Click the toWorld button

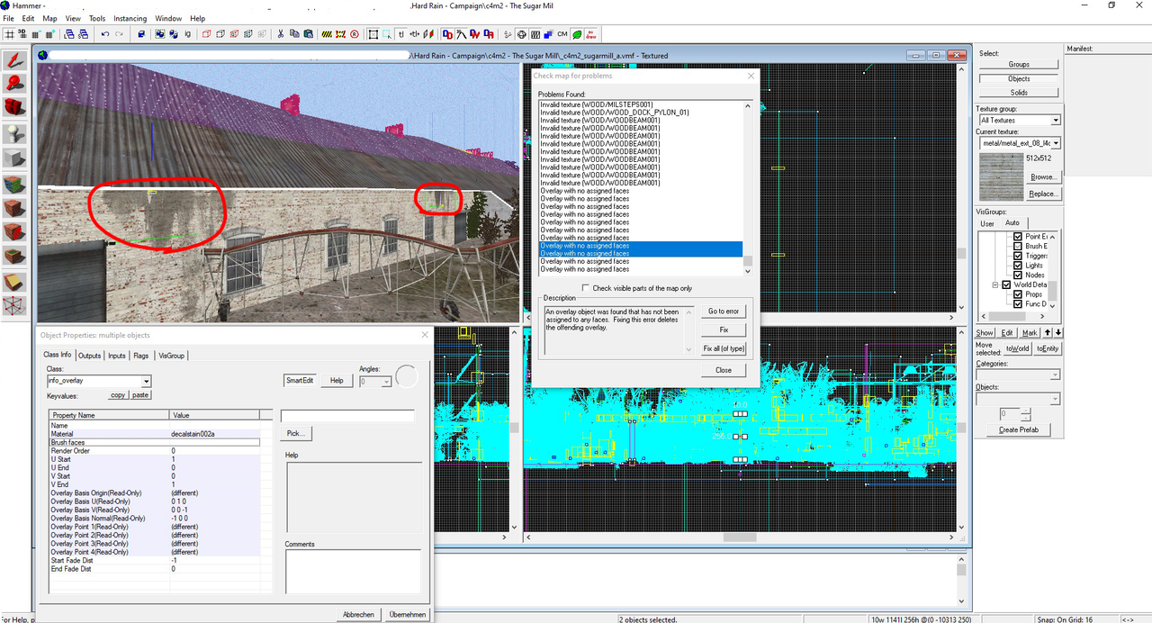click(x=1017, y=348)
